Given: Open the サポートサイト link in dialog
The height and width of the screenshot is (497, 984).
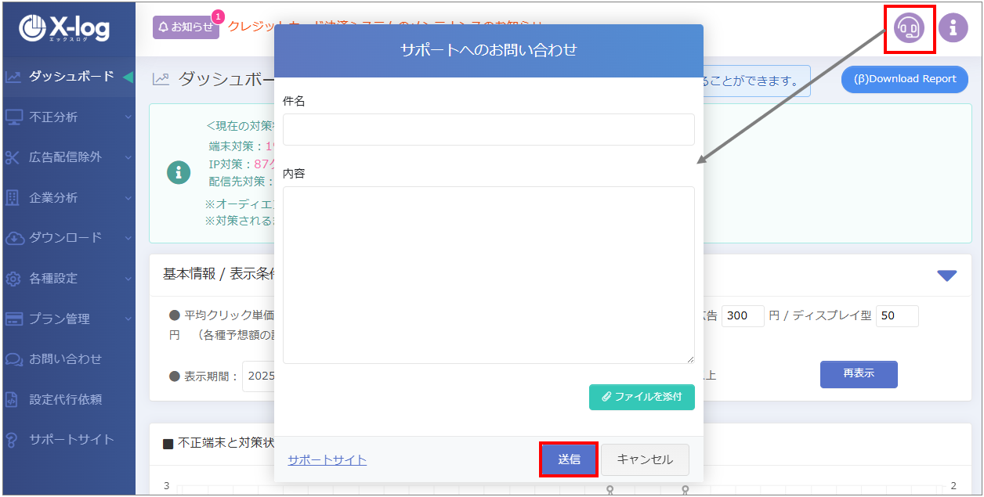Looking at the screenshot, I should coord(327,459).
